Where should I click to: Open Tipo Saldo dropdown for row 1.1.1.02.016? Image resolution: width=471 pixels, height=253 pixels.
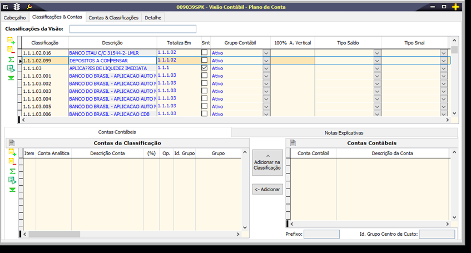pyautogui.click(x=377, y=53)
